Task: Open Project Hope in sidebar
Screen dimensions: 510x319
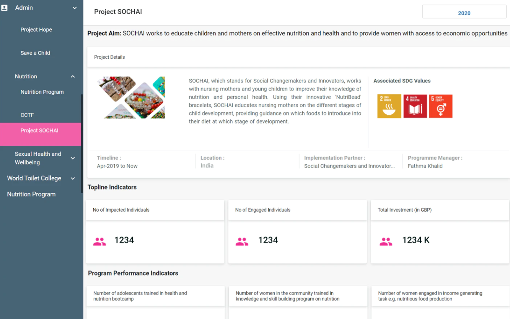Action: coord(36,30)
